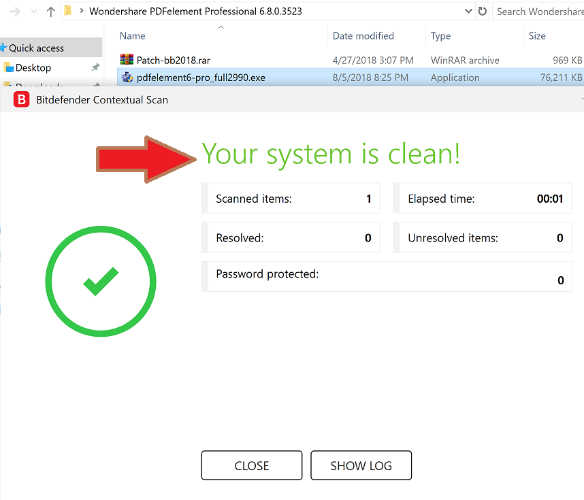Open the recent locations dropdown arrow

pos(34,12)
